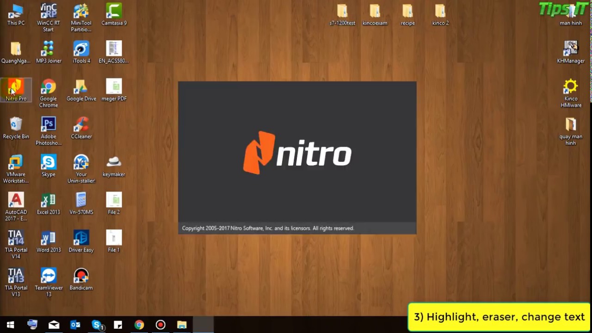
Task: Select the File 1 document icon
Action: (x=114, y=242)
